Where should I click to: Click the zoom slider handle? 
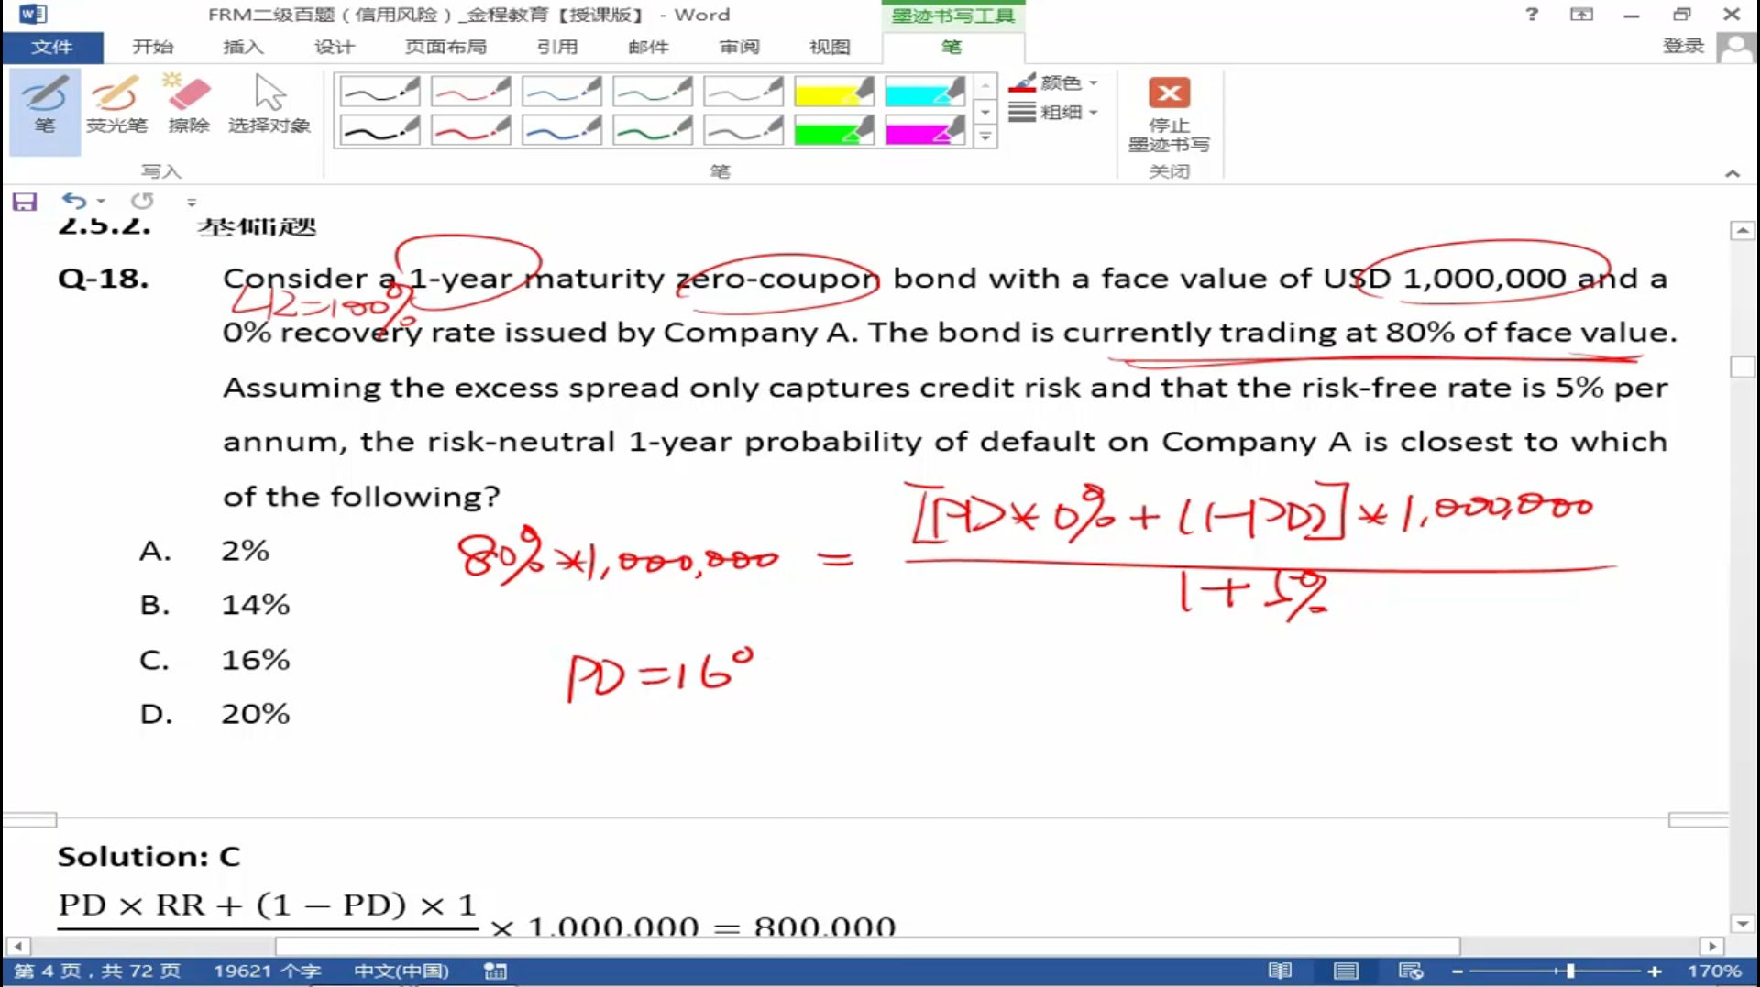click(x=1570, y=971)
